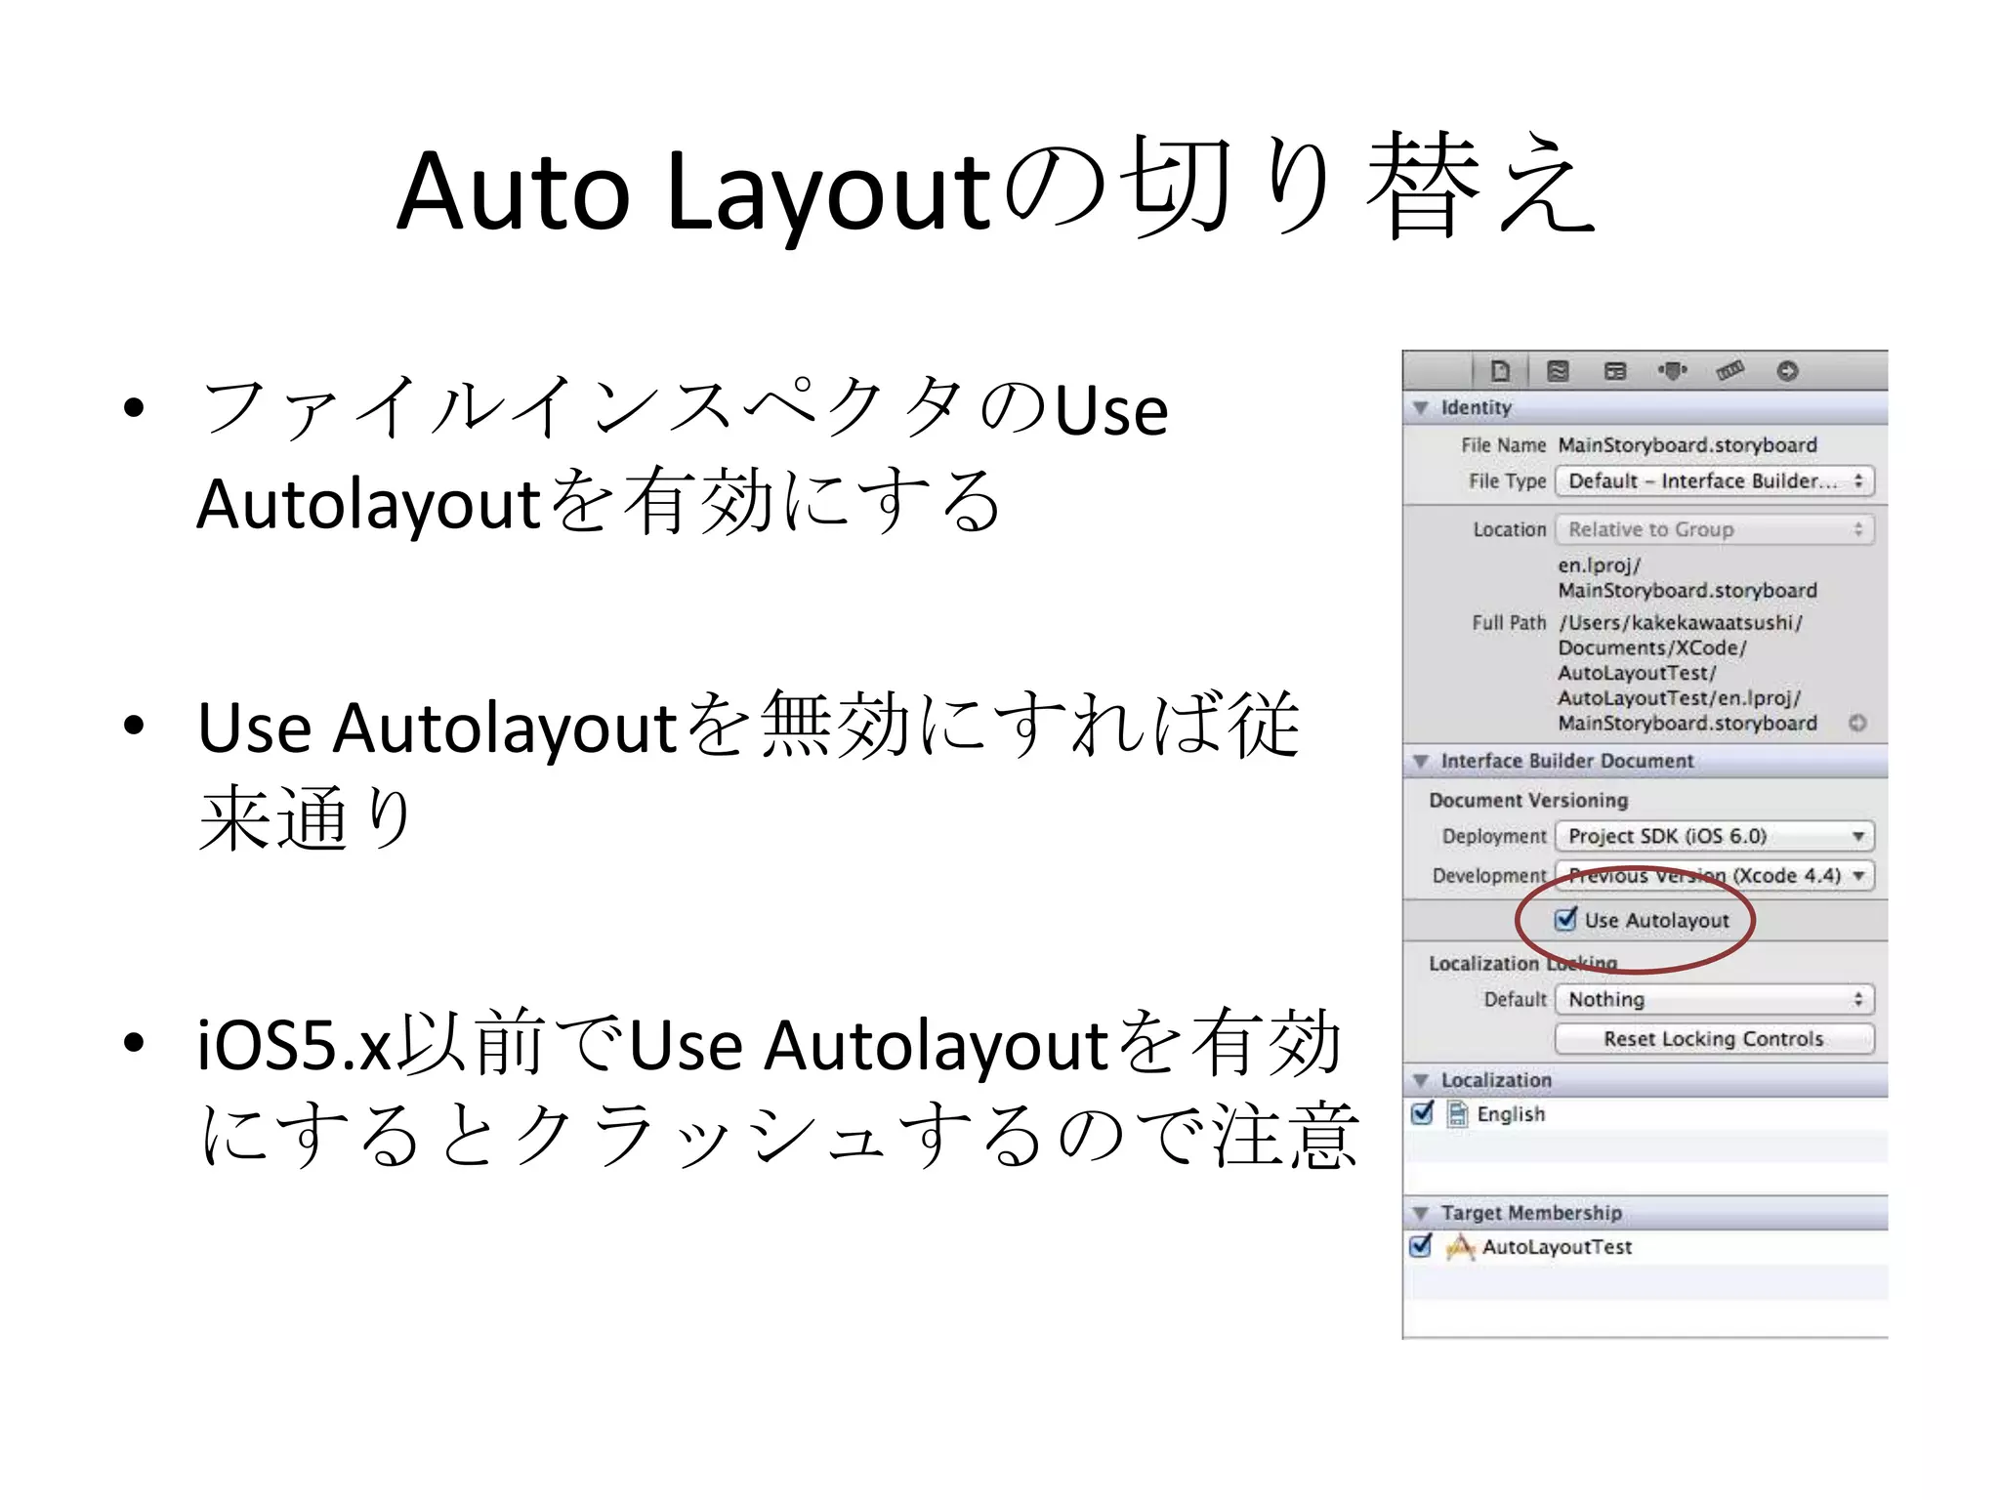Collapse the Identity section triangle
Viewport: 2000px width, 1500px height.
point(1421,407)
